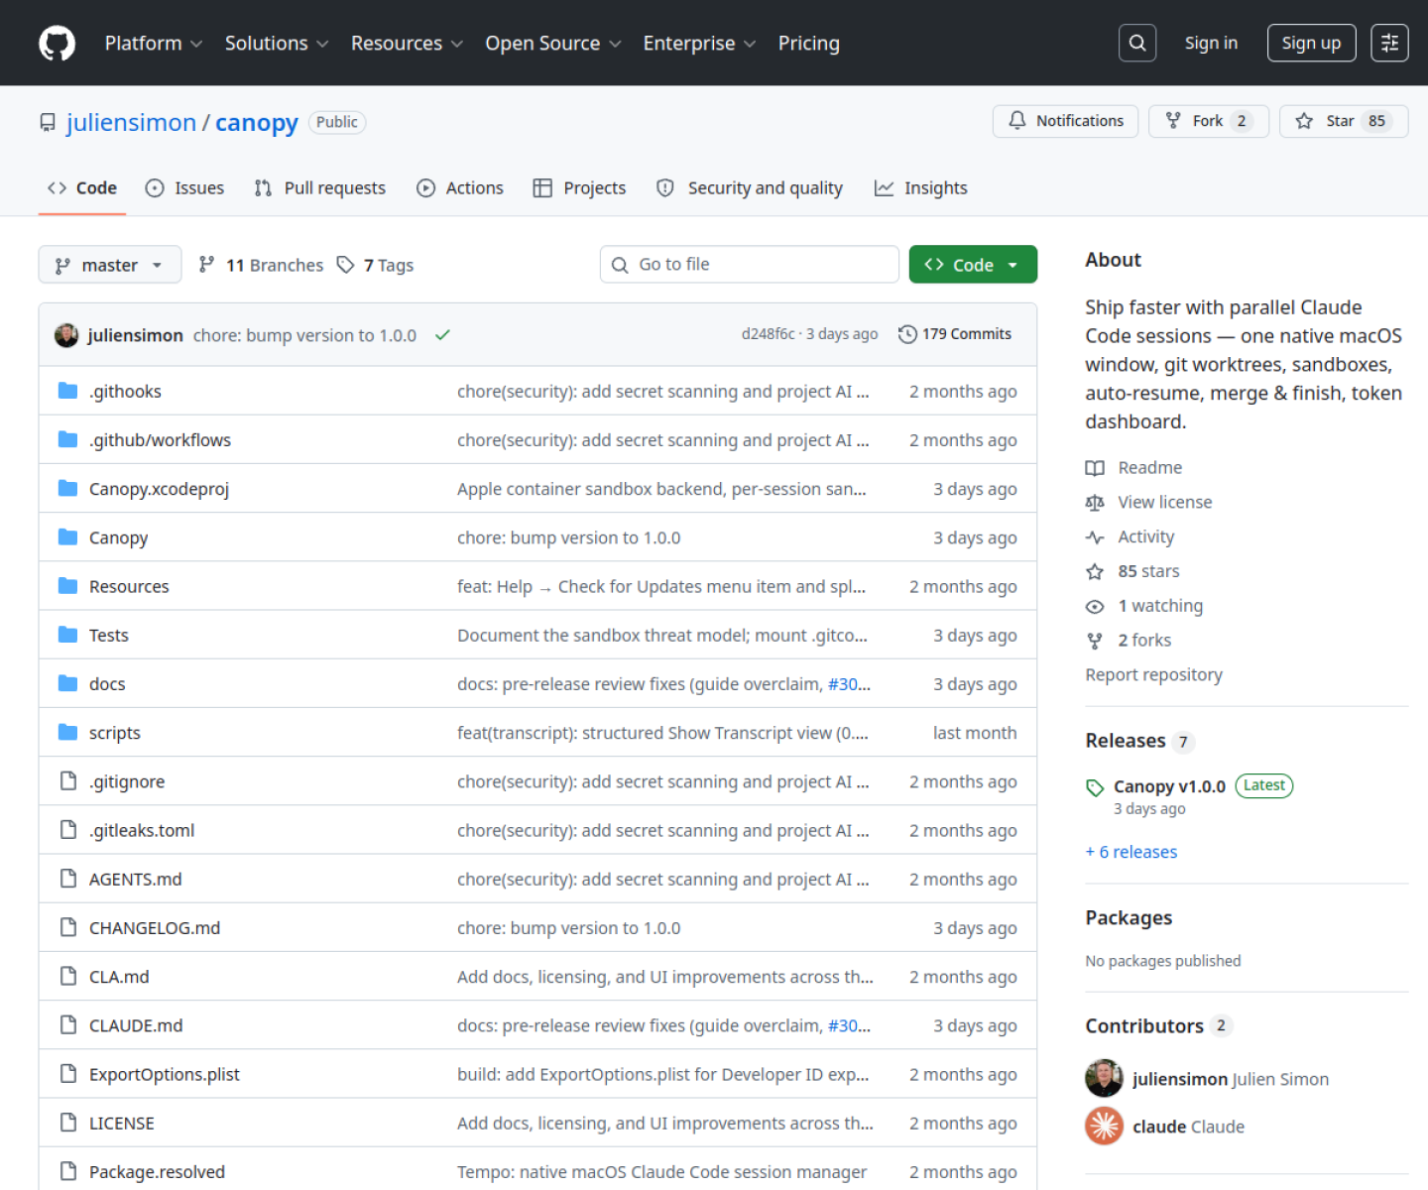1428x1190 pixels.
Task: Expand the master branch dropdown
Action: [x=110, y=265]
